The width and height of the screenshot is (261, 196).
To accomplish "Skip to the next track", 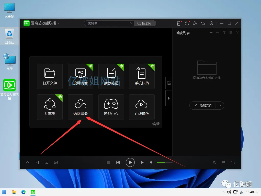I will coord(142,162).
